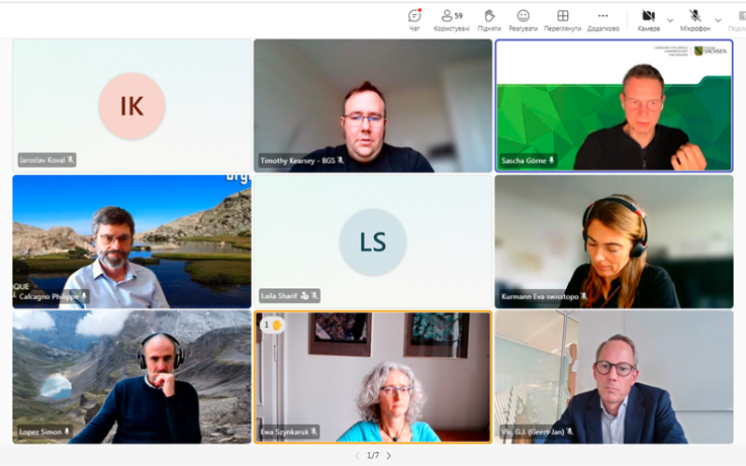Open the Реагувати reactions menu
The height and width of the screenshot is (466, 746).
coord(523,21)
